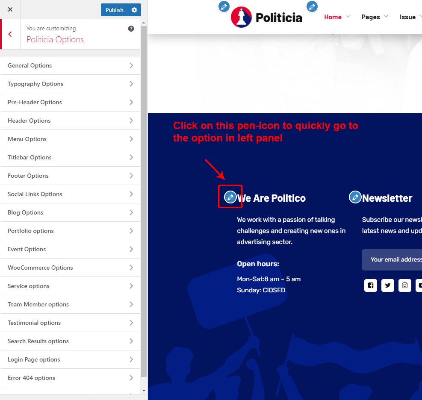Open the Pages dropdown menu
This screenshot has height=400, width=422.
(370, 17)
